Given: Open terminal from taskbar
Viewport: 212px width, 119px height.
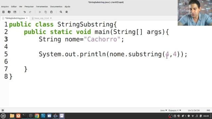Looking at the screenshot, I should [x=25, y=116].
